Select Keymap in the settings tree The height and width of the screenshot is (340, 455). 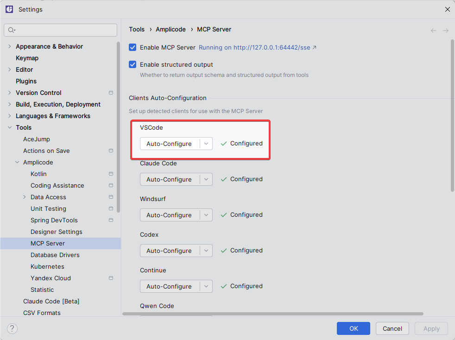pos(27,58)
